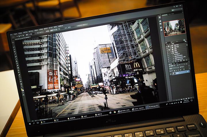Hide the 배경 layer with its eye icon
Image resolution: width=207 pixels, height=137 pixels.
click(x=171, y=74)
